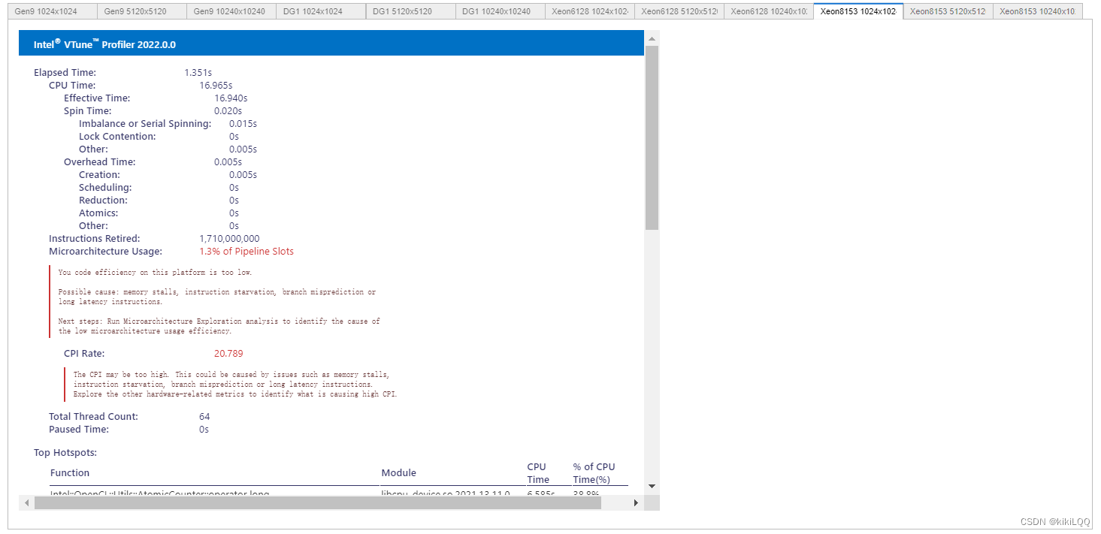This screenshot has width=1101, height=534.
Task: Click the Instructions Retired value 1,710,000,000
Action: (x=229, y=239)
